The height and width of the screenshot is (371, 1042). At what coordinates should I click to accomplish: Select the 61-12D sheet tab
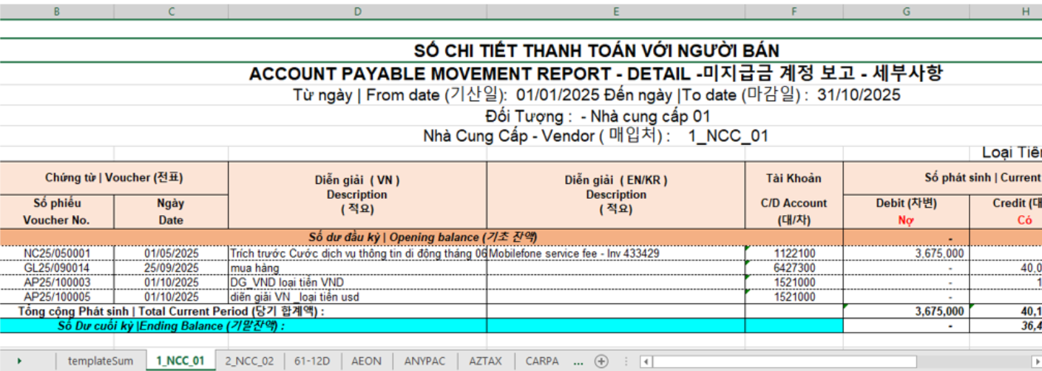[x=314, y=361]
